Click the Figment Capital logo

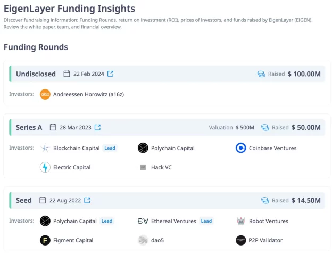[x=45, y=240]
